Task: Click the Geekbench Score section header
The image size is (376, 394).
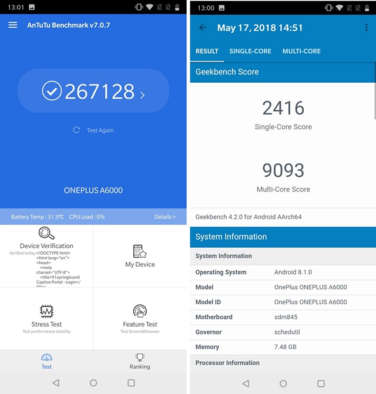Action: [x=283, y=72]
